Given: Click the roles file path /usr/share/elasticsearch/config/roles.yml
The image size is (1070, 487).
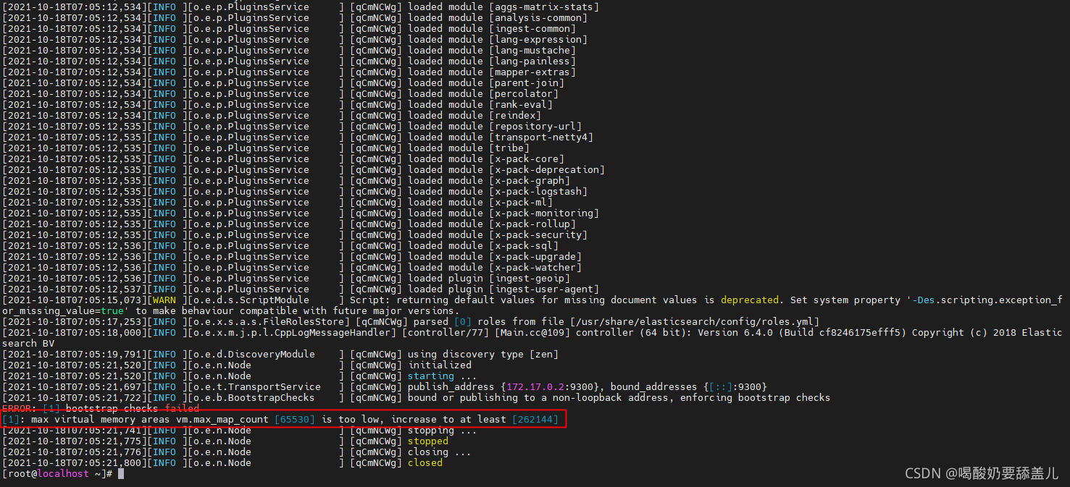Looking at the screenshot, I should 694,322.
